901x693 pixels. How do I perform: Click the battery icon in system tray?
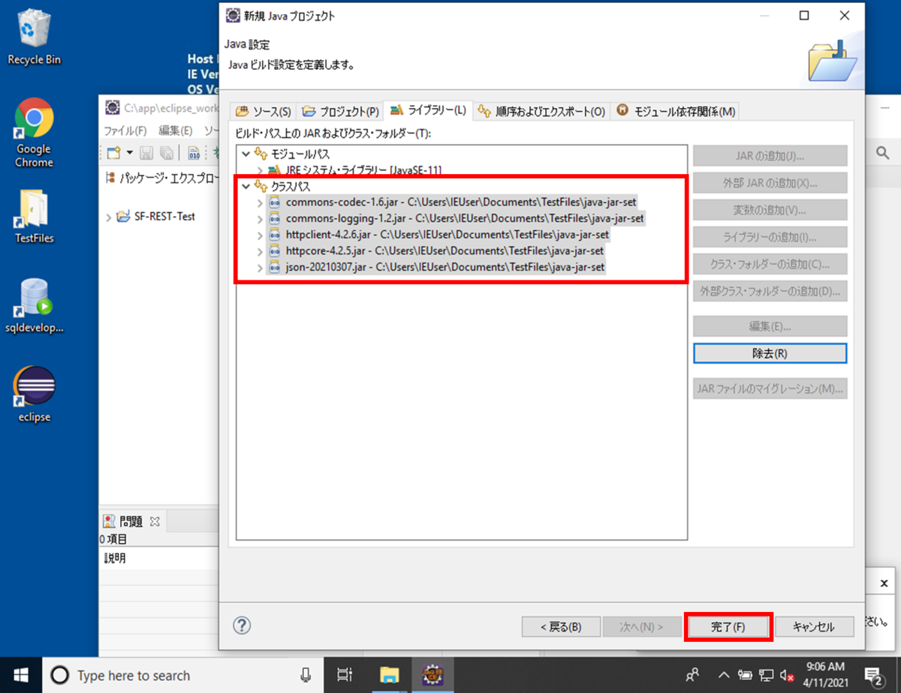coord(746,675)
